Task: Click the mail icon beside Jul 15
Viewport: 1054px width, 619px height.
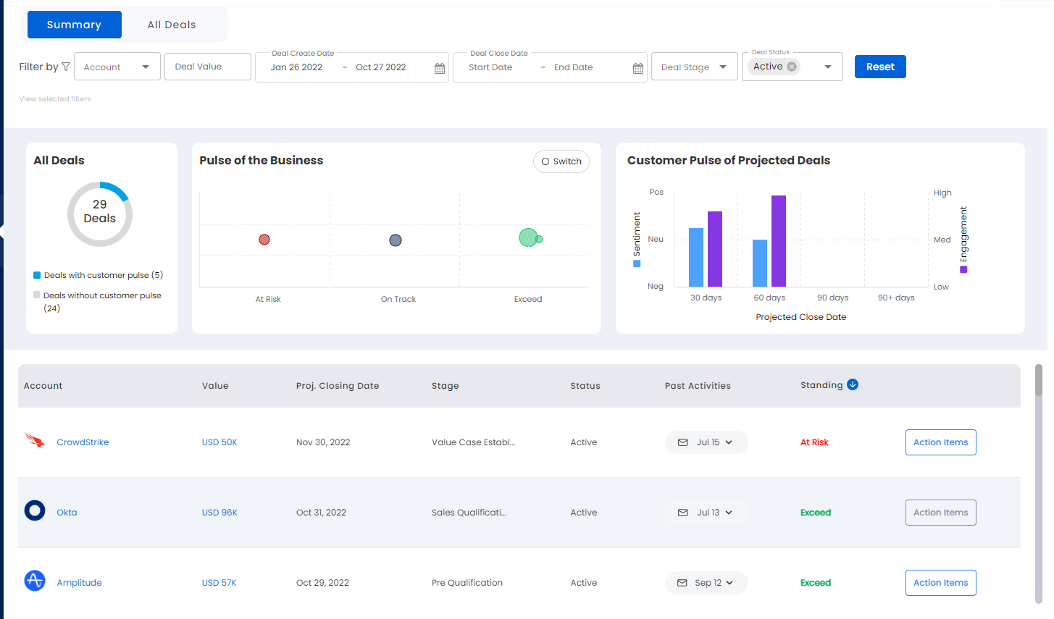Action: 682,442
